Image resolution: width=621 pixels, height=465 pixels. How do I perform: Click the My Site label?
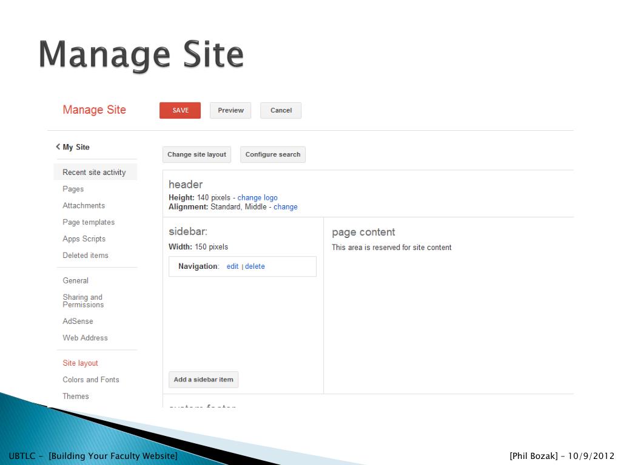coord(76,147)
